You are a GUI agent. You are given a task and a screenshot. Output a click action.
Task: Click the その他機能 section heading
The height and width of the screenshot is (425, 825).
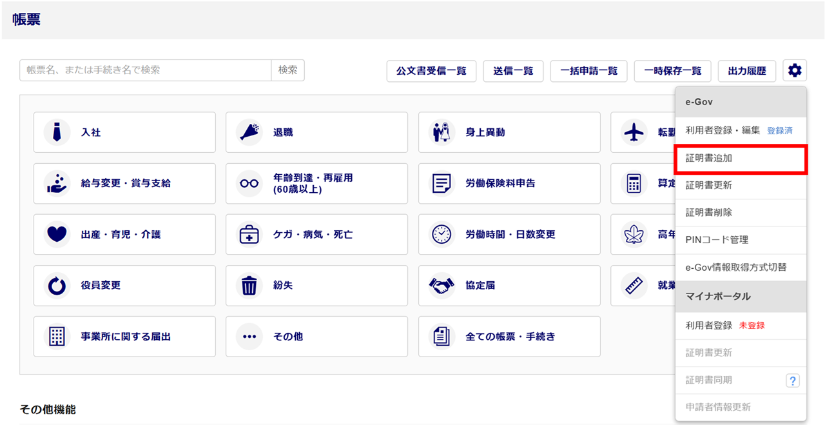coord(48,410)
